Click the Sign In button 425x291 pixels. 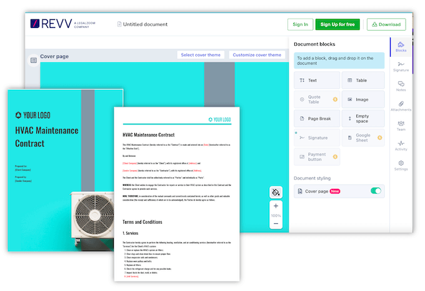[300, 24]
